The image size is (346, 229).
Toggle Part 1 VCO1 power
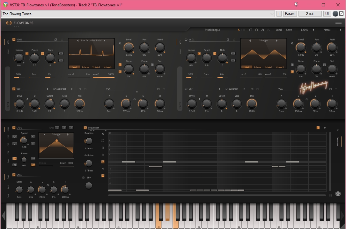click(14, 39)
